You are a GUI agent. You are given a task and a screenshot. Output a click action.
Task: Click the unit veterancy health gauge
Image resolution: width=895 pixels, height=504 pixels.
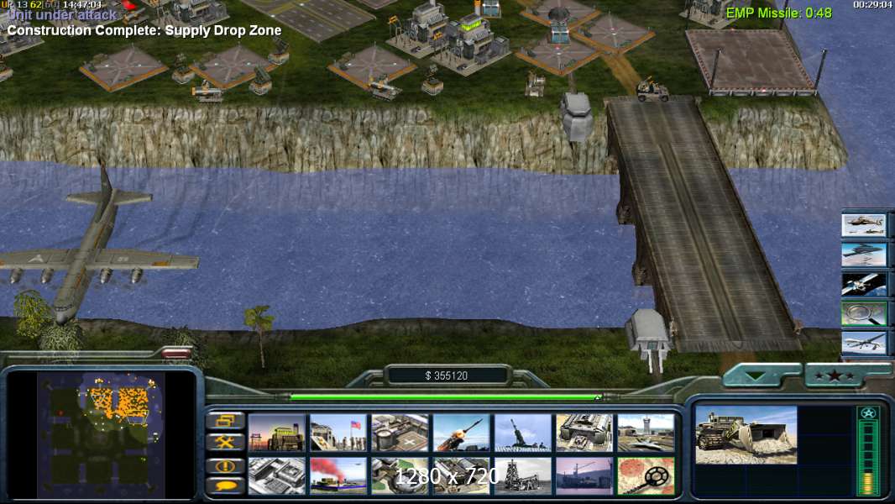pyautogui.click(x=868, y=451)
